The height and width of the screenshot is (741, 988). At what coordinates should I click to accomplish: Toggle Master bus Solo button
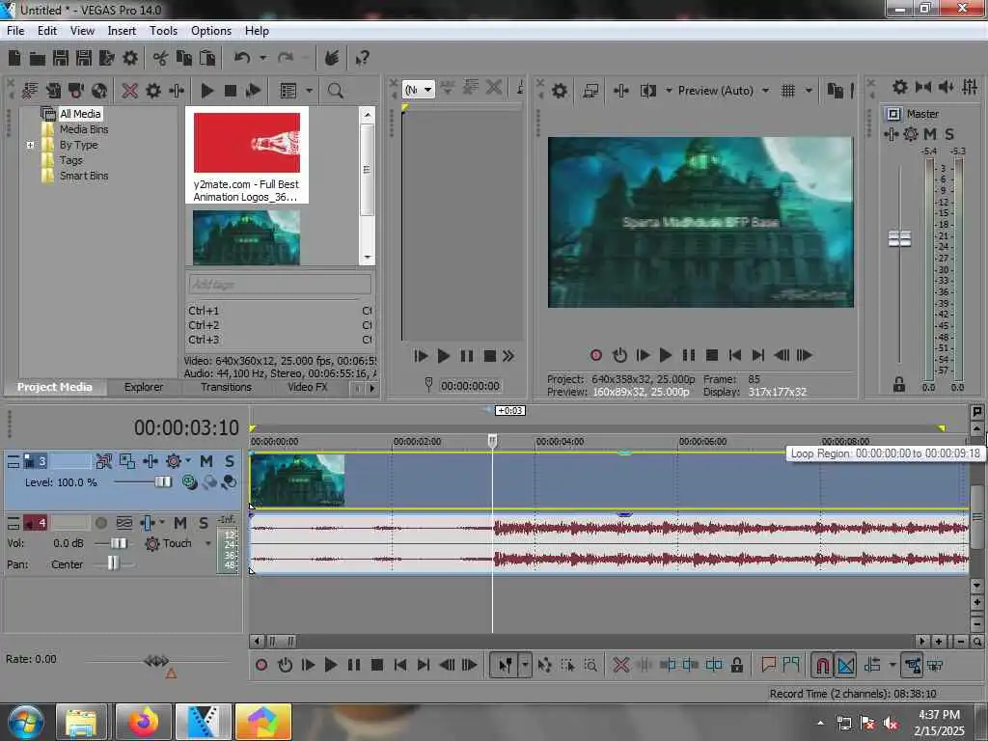coord(949,133)
